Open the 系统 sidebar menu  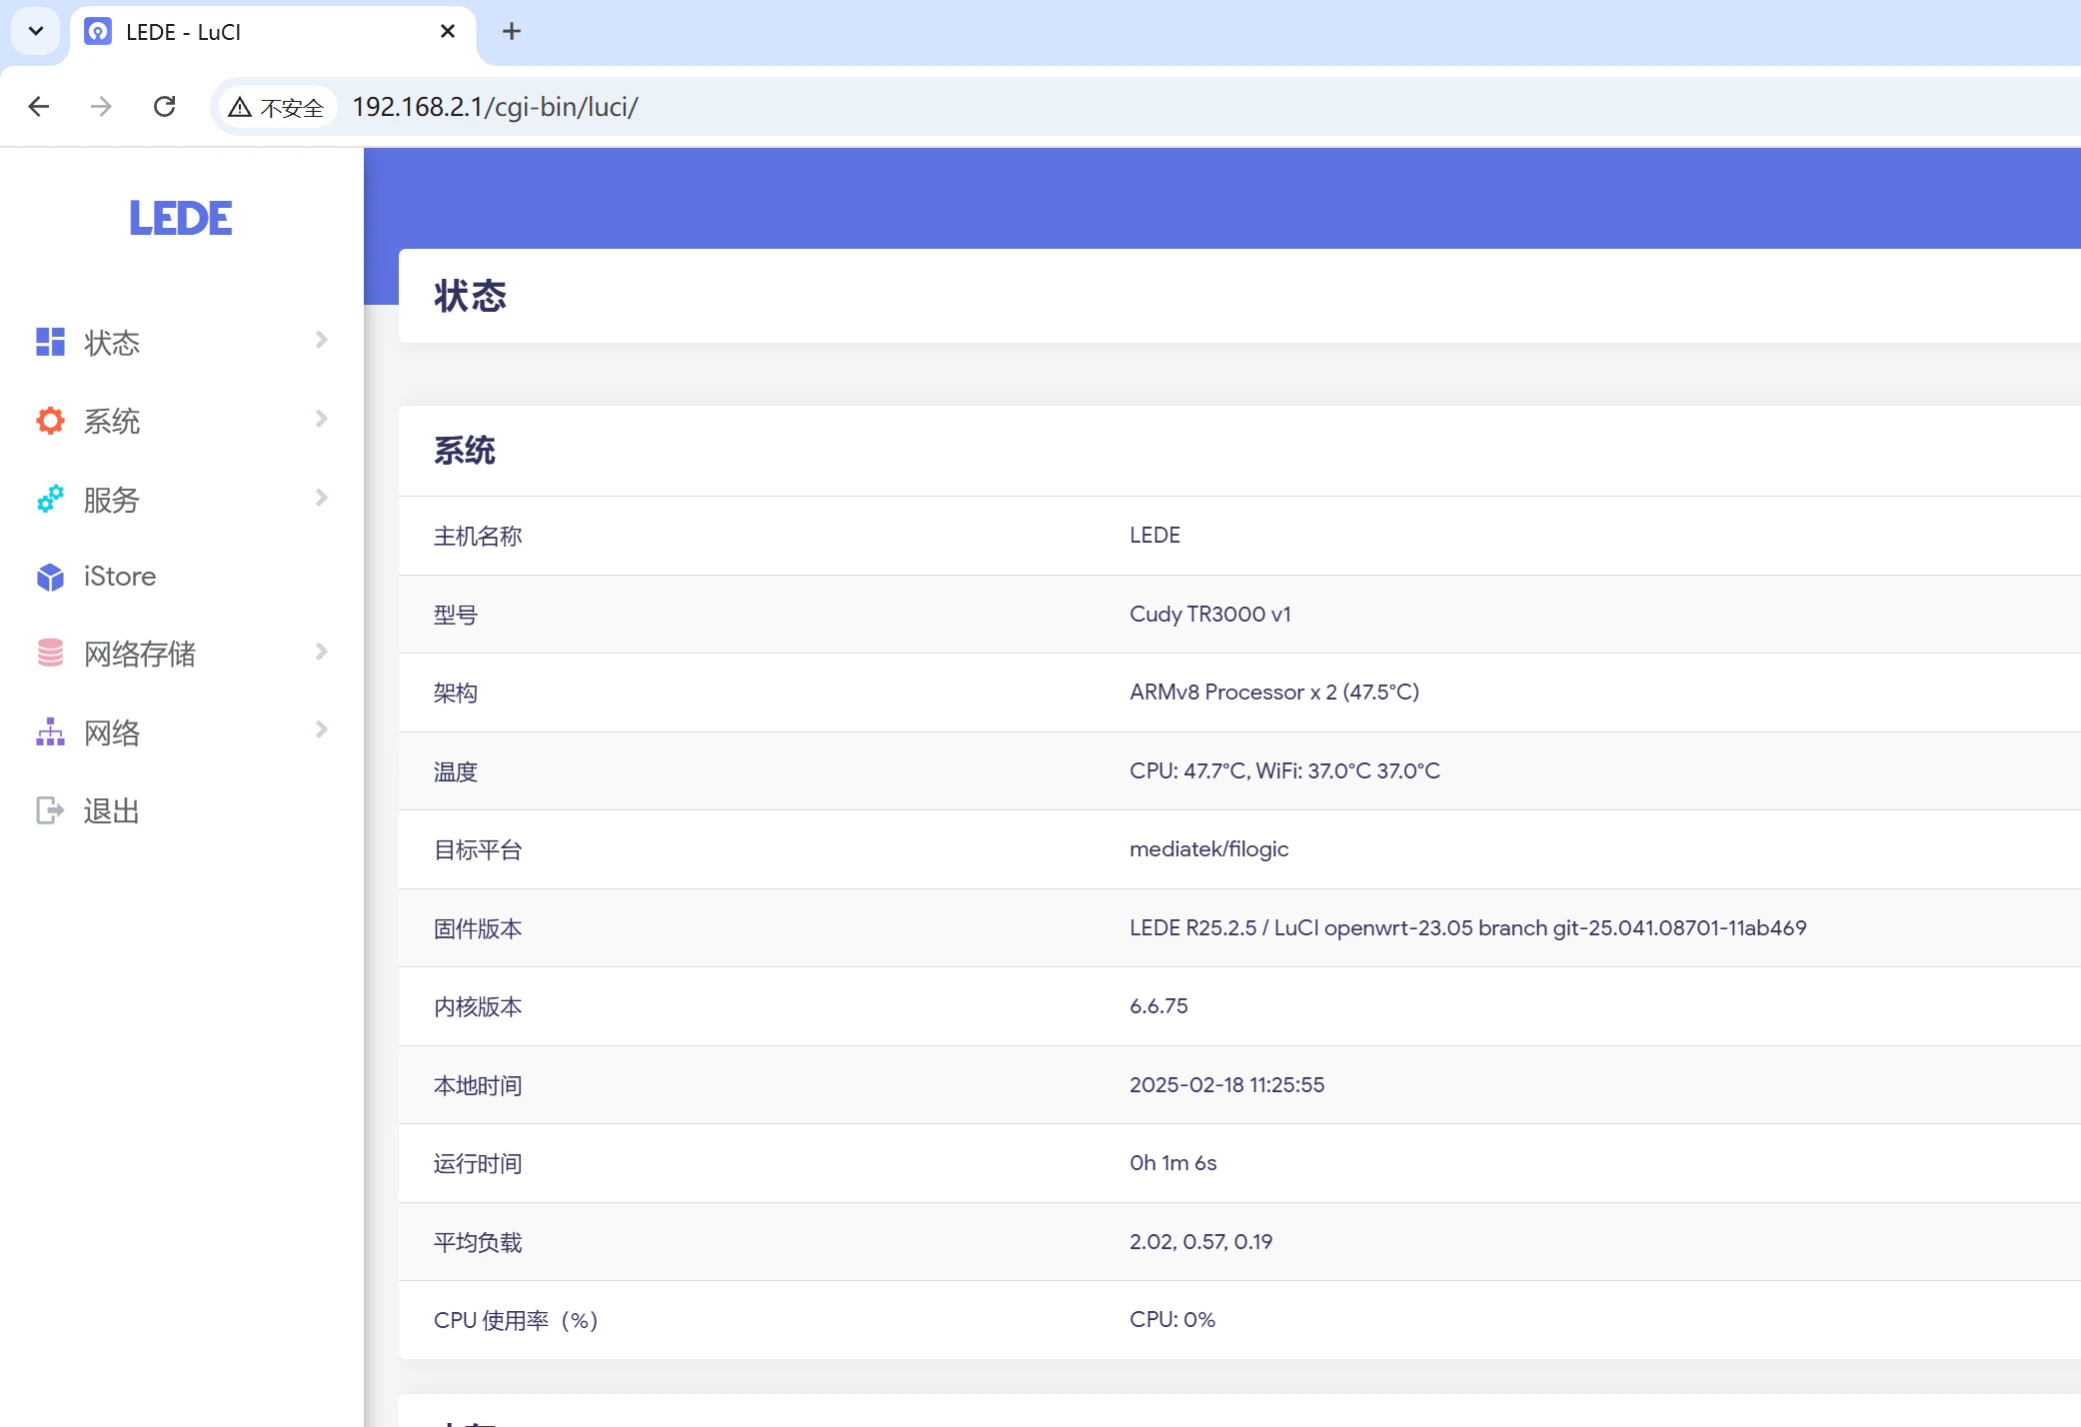click(x=182, y=421)
